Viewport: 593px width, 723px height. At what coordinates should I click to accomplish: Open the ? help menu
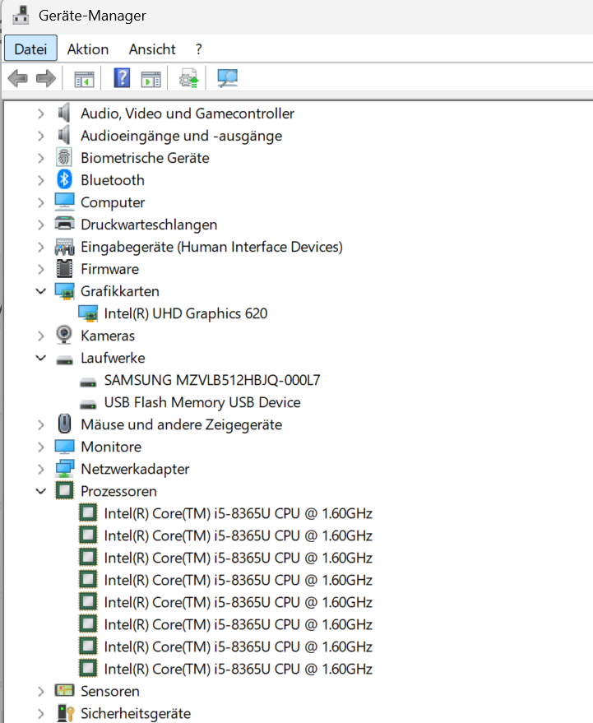click(x=198, y=49)
